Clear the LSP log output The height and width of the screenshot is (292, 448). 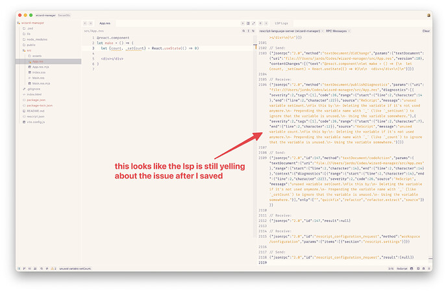(x=426, y=30)
